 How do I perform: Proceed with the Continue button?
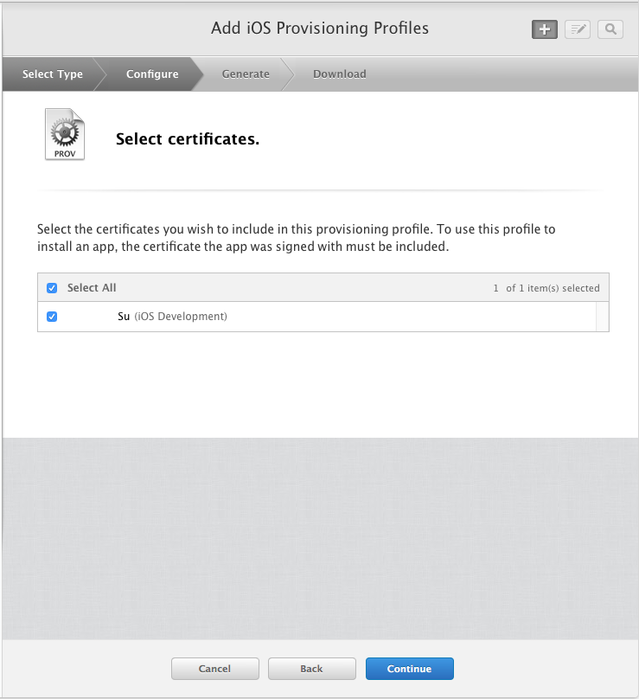(x=410, y=669)
